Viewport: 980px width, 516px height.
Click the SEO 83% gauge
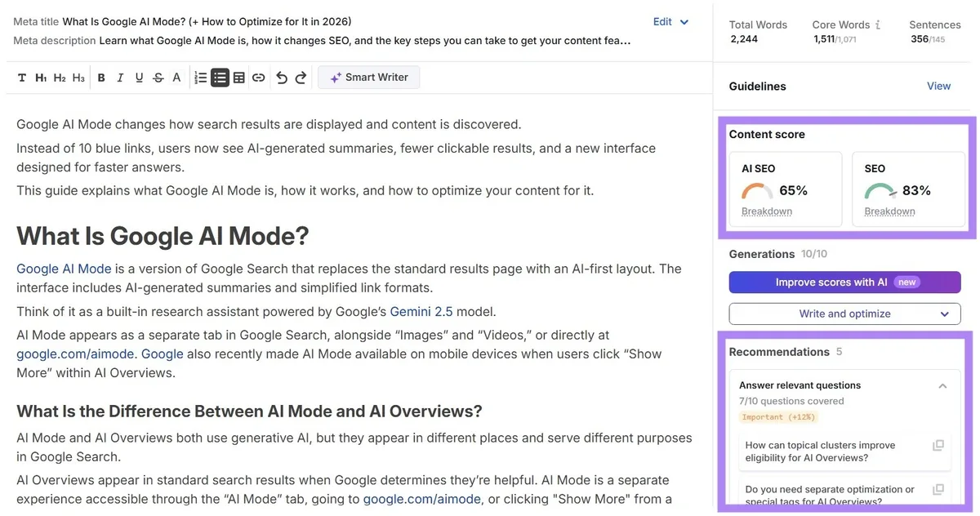[880, 191]
